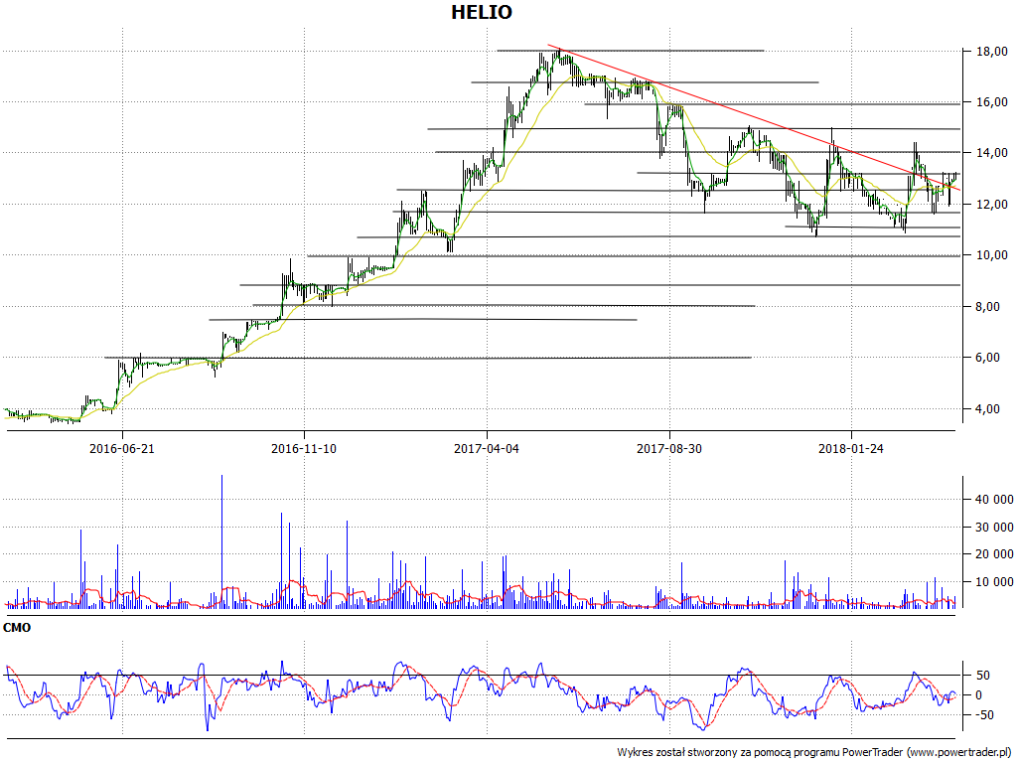Click the 12,00 price axis label

pyautogui.click(x=992, y=205)
